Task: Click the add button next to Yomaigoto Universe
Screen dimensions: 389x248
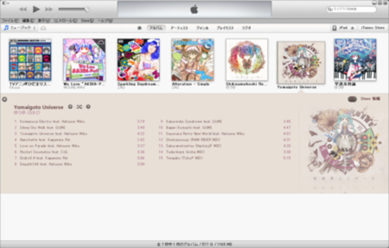Action: [x=70, y=107]
